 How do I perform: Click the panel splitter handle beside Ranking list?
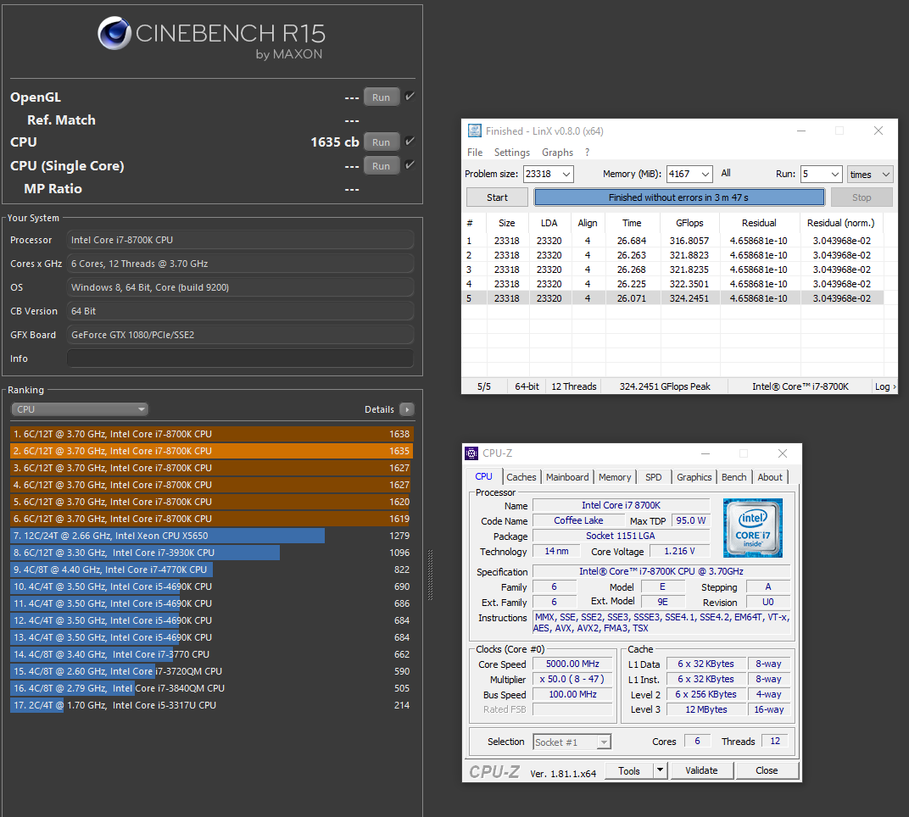tap(430, 575)
